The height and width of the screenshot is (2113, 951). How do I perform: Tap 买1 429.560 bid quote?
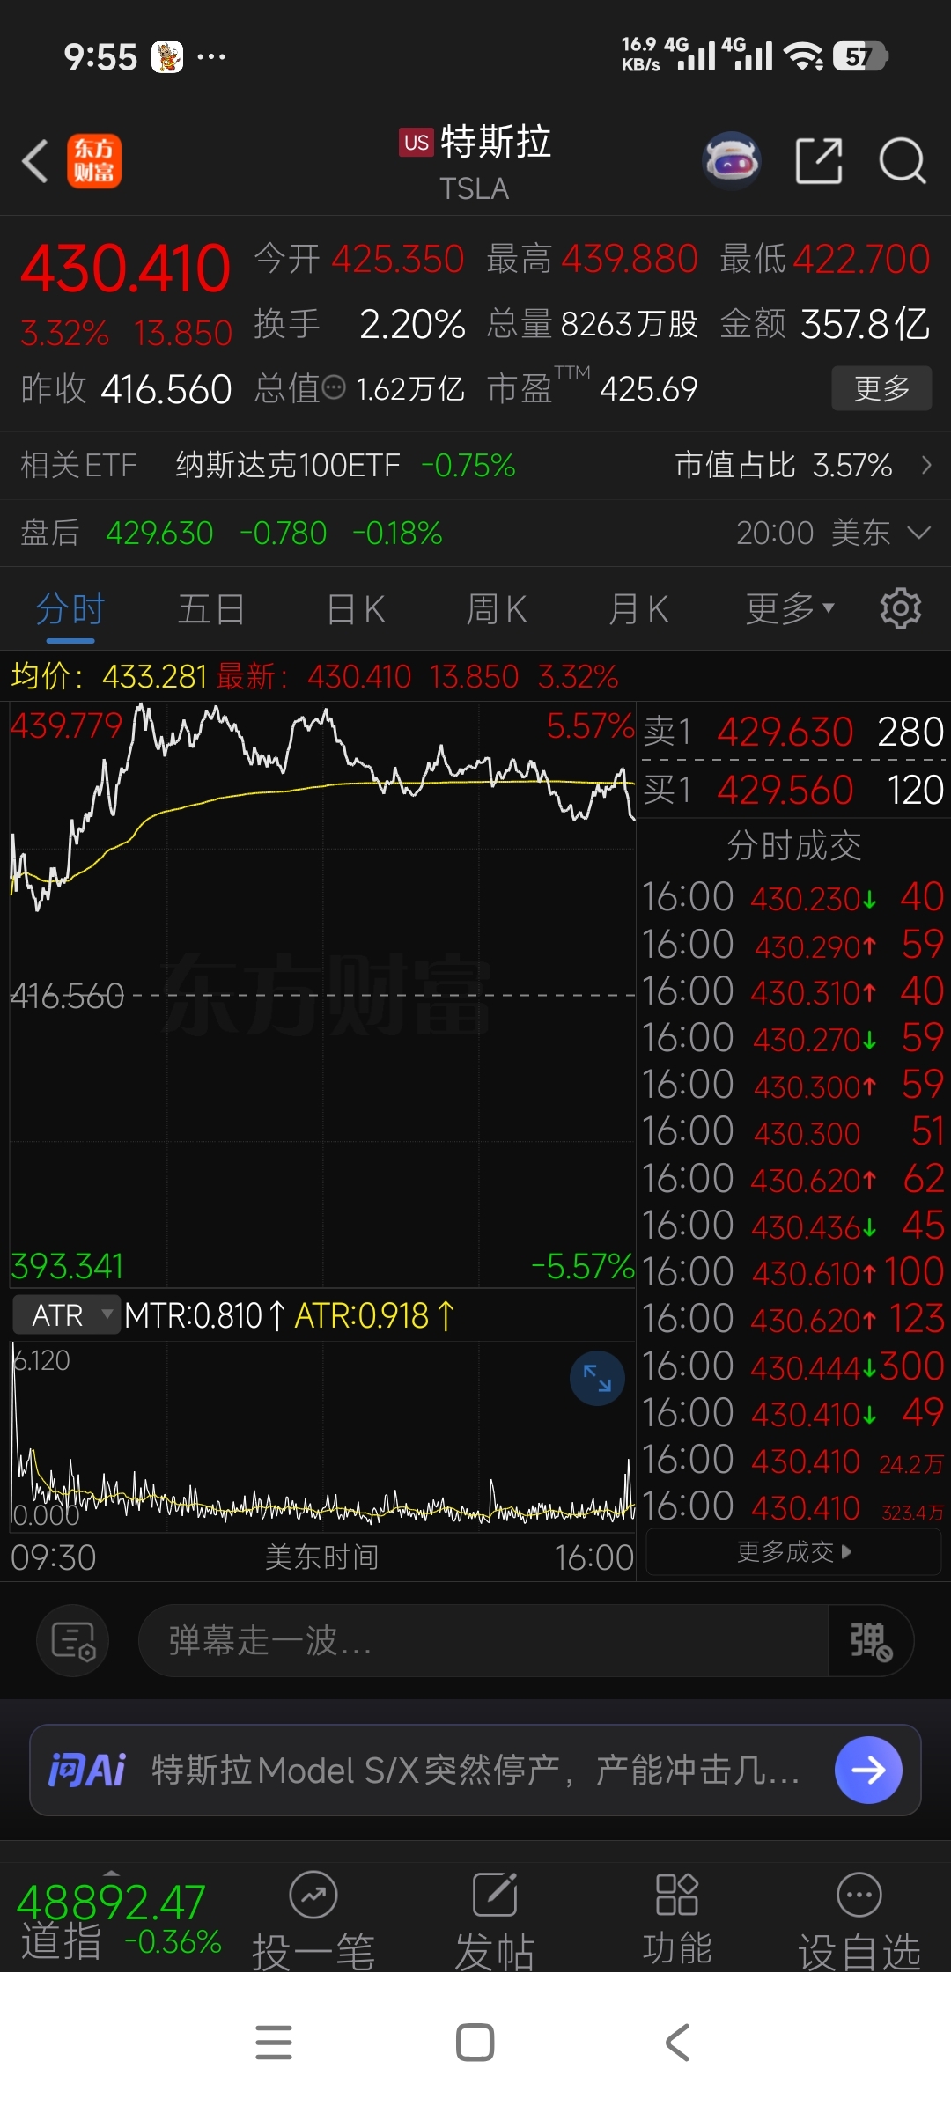[x=793, y=790]
